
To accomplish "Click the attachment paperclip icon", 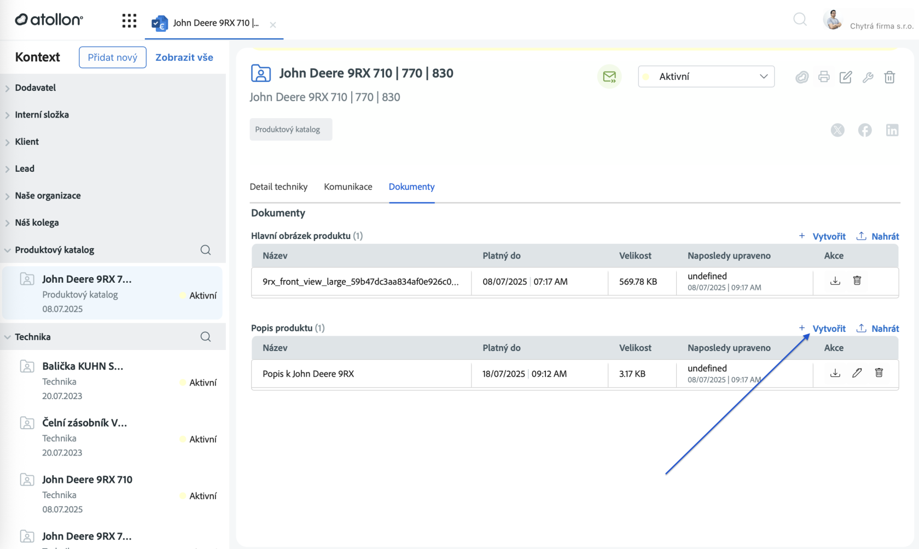I will tap(802, 77).
